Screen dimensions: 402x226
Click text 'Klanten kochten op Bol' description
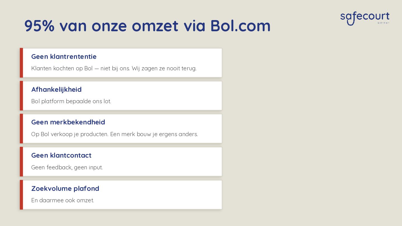[114, 68]
